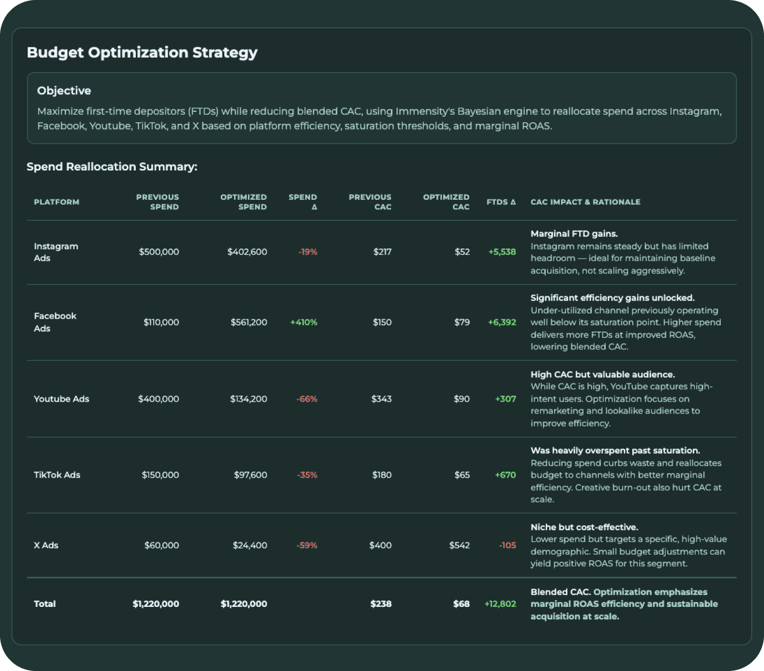Click the CAC Impact & Rationale header
This screenshot has width=764, height=671.
[585, 202]
